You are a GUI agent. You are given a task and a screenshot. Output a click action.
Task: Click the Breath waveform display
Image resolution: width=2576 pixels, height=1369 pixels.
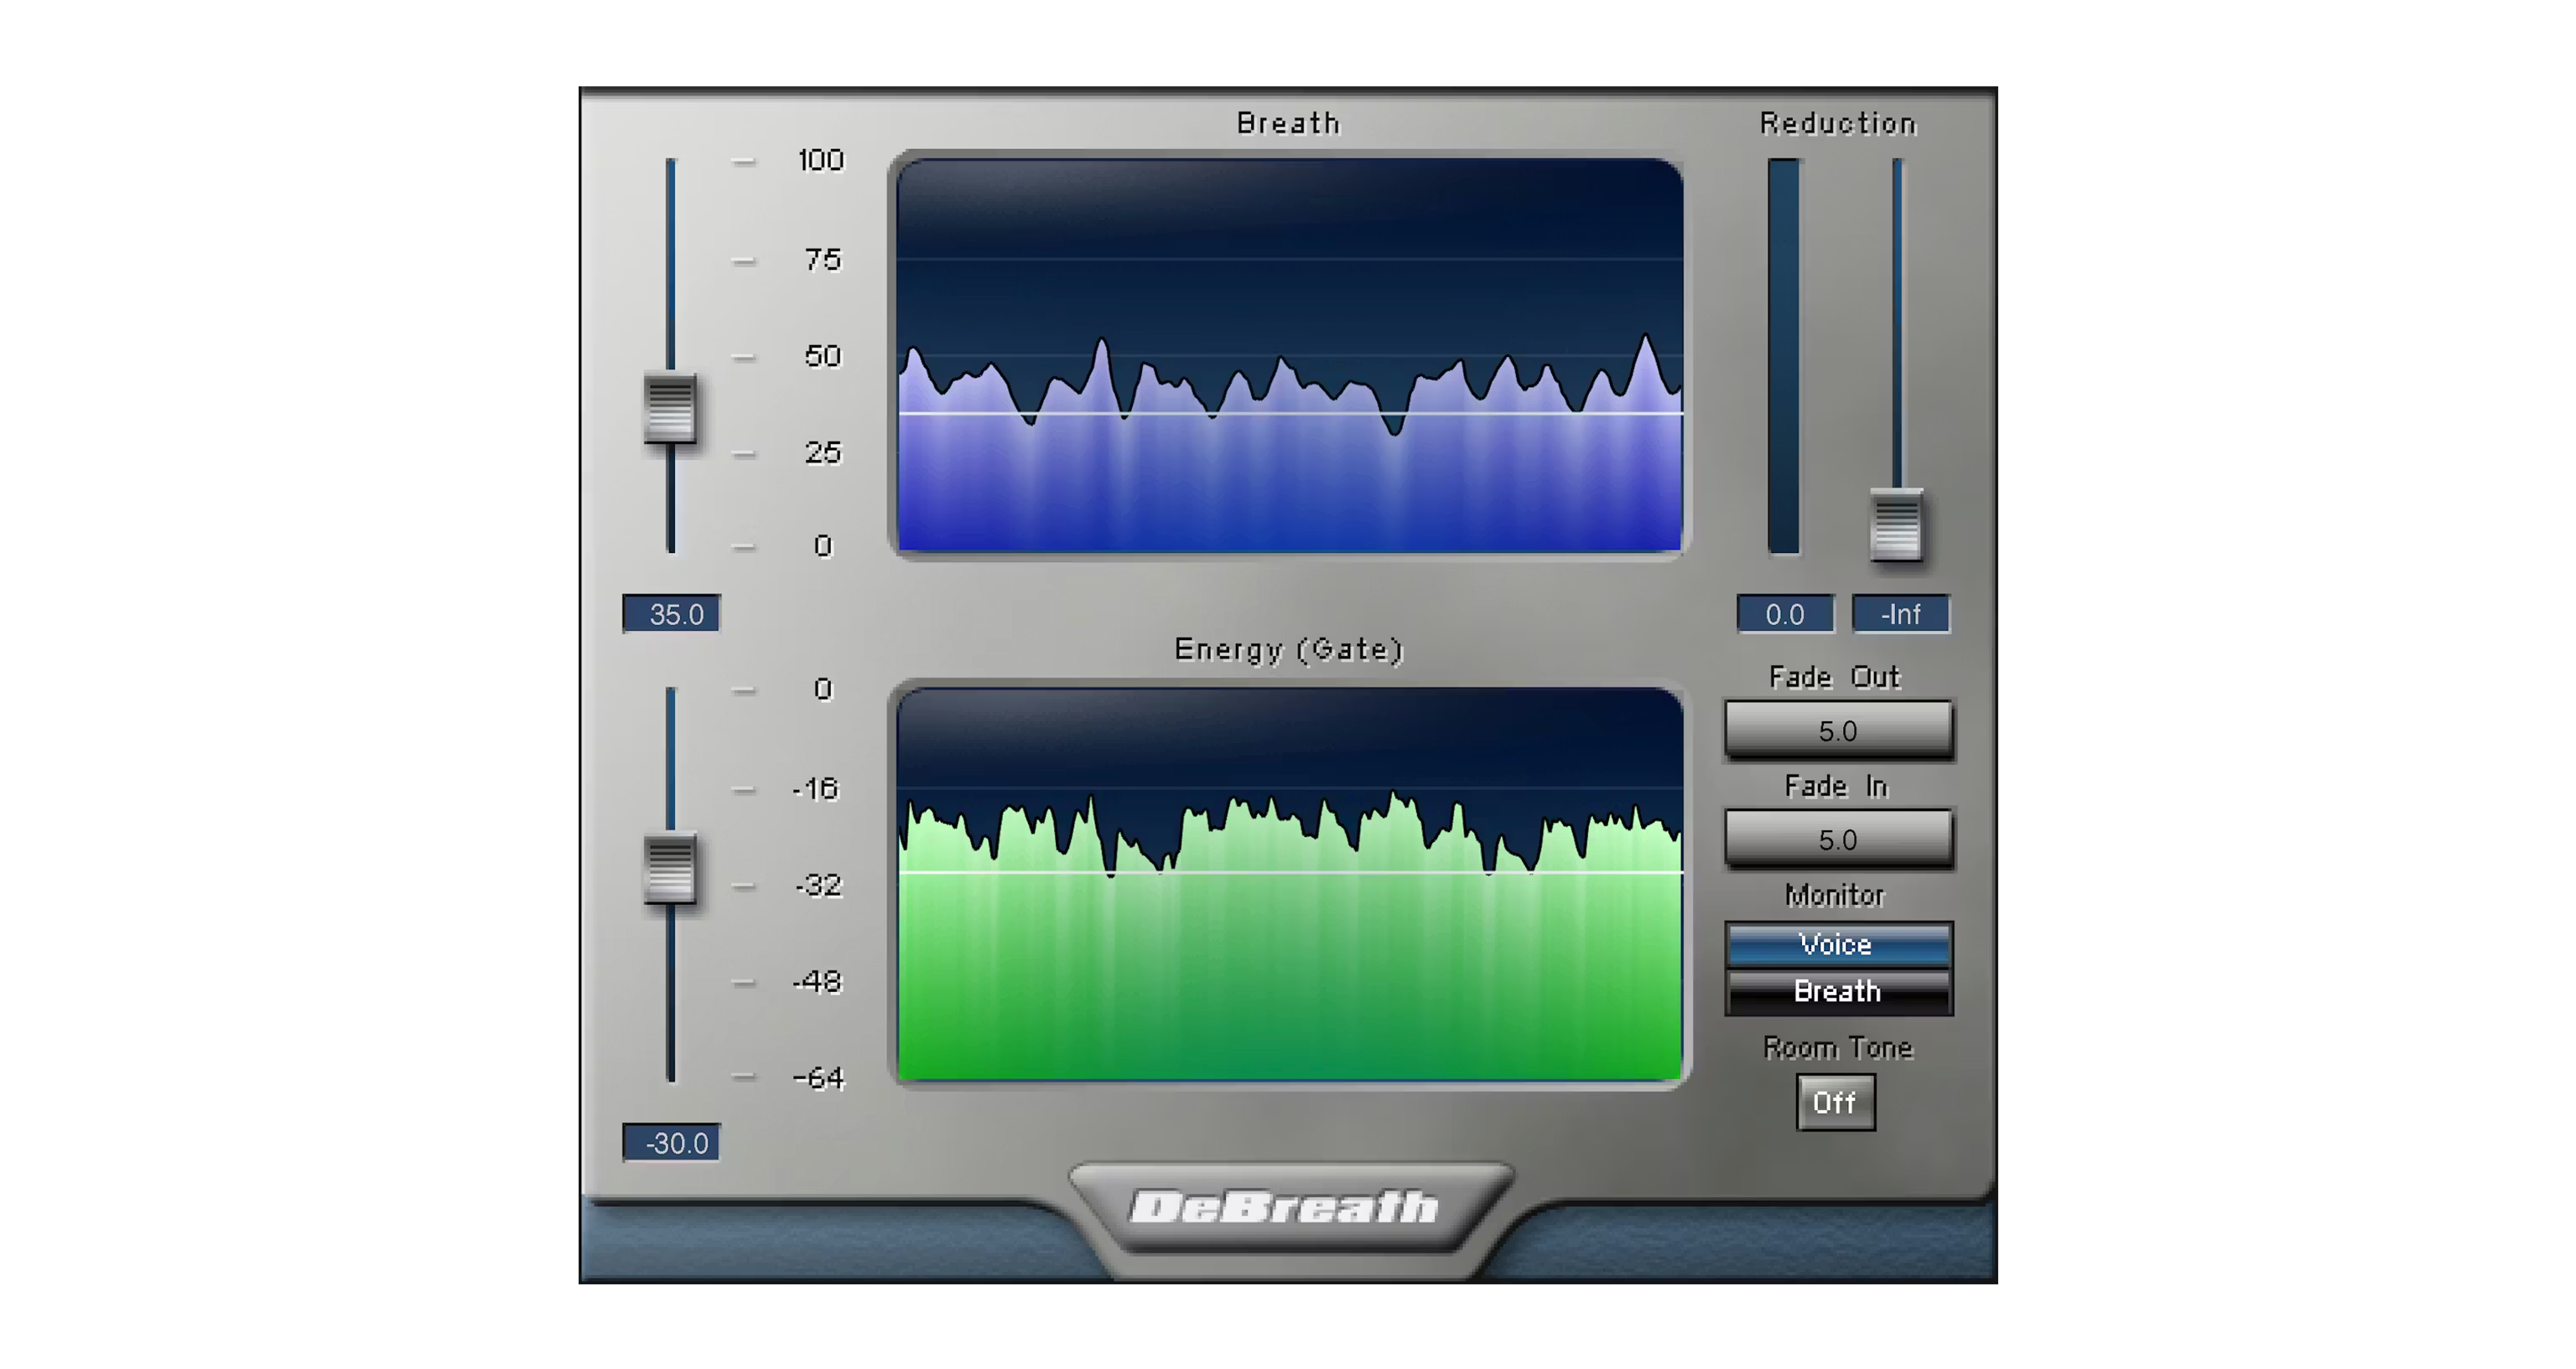(1289, 356)
